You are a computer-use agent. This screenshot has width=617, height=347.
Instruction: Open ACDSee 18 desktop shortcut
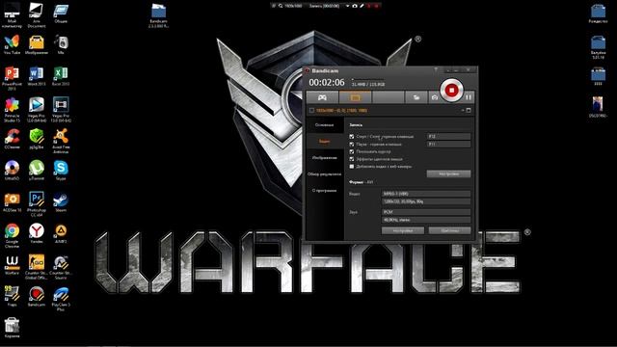12,202
